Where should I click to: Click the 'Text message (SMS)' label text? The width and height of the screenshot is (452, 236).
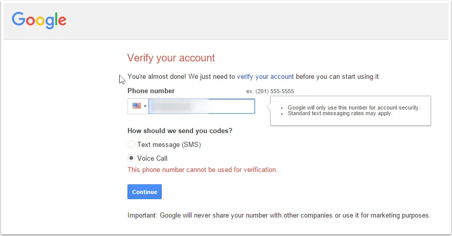click(169, 144)
